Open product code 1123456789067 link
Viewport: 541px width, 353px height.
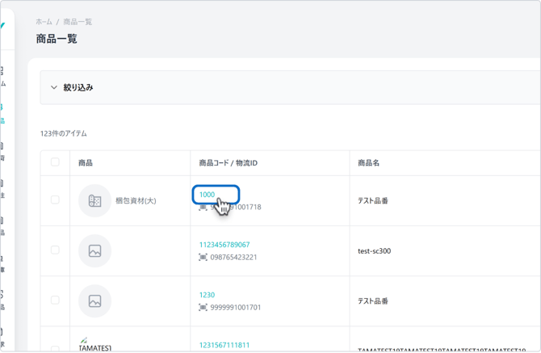[224, 245]
